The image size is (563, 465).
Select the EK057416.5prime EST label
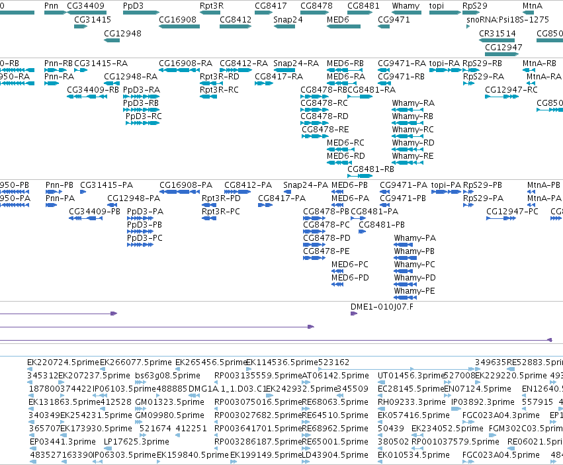pyautogui.click(x=413, y=415)
